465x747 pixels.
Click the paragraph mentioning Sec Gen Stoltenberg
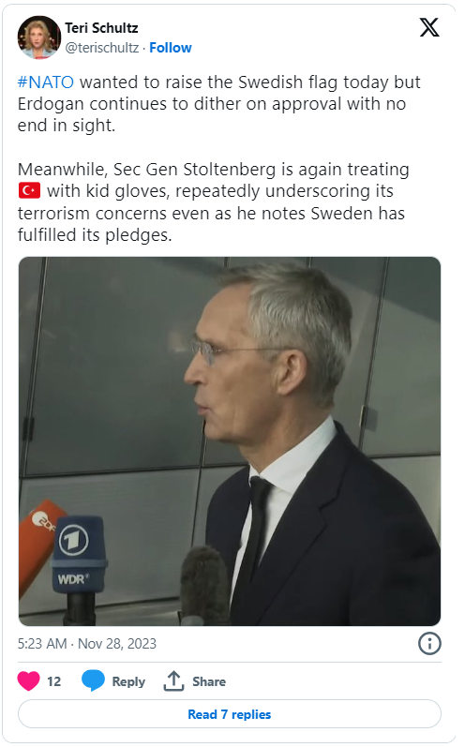coord(214,202)
